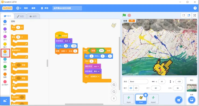Click the glide seconds value 2
This screenshot has height=106, width=199.
(91, 56)
